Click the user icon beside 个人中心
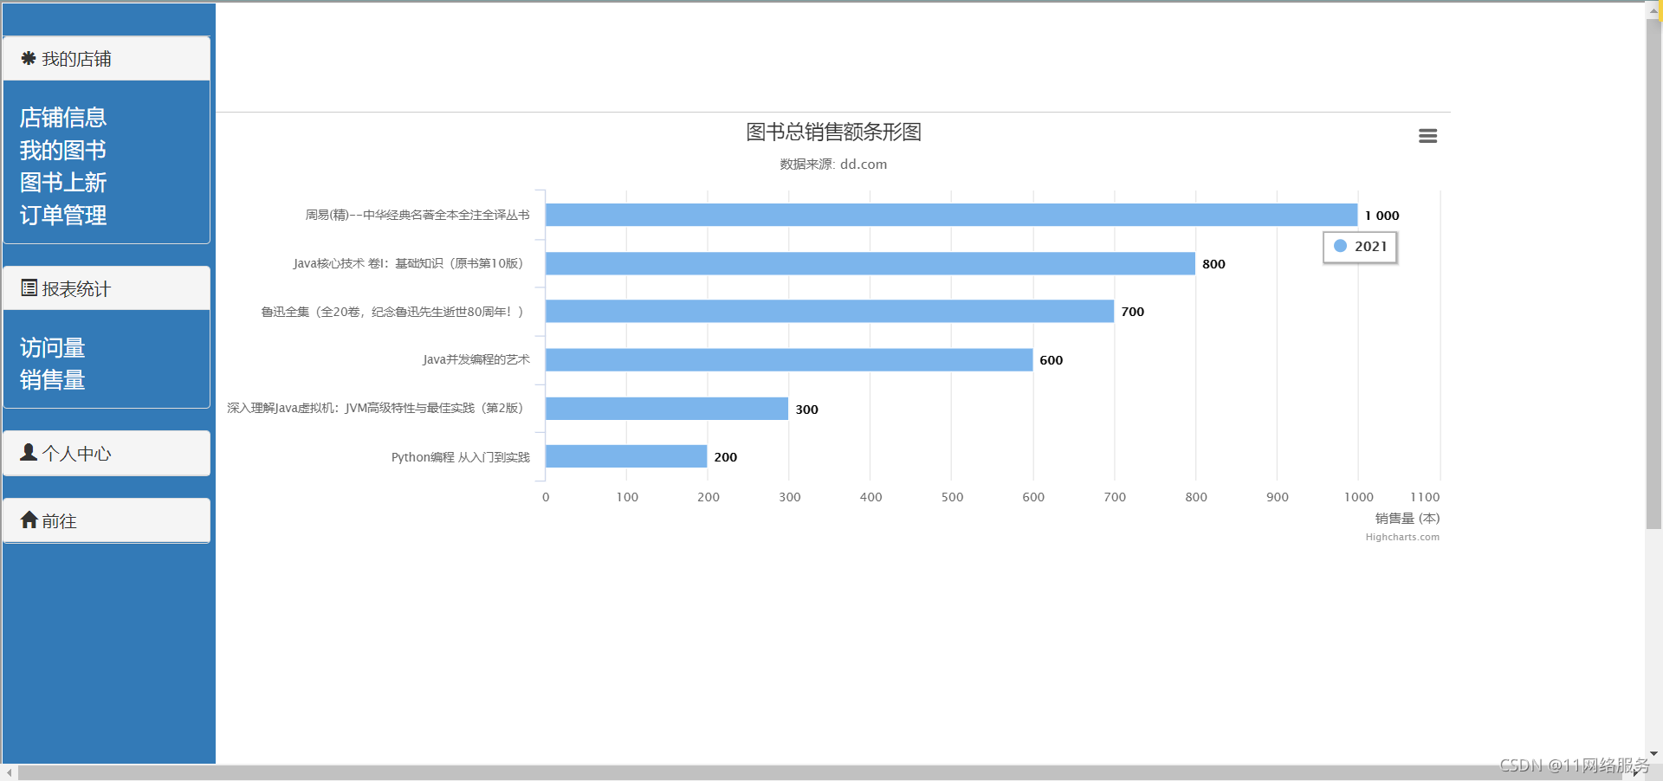This screenshot has width=1663, height=781. point(29,452)
